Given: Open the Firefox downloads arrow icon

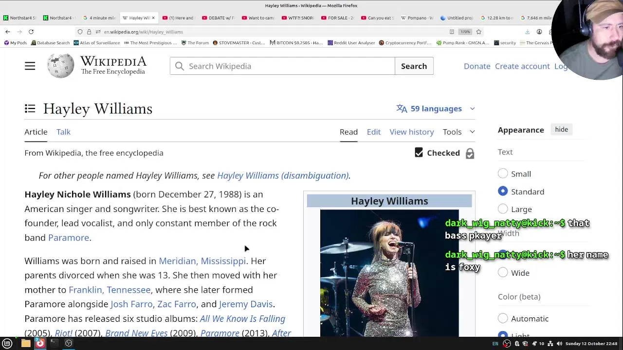Looking at the screenshot, I should [x=527, y=32].
